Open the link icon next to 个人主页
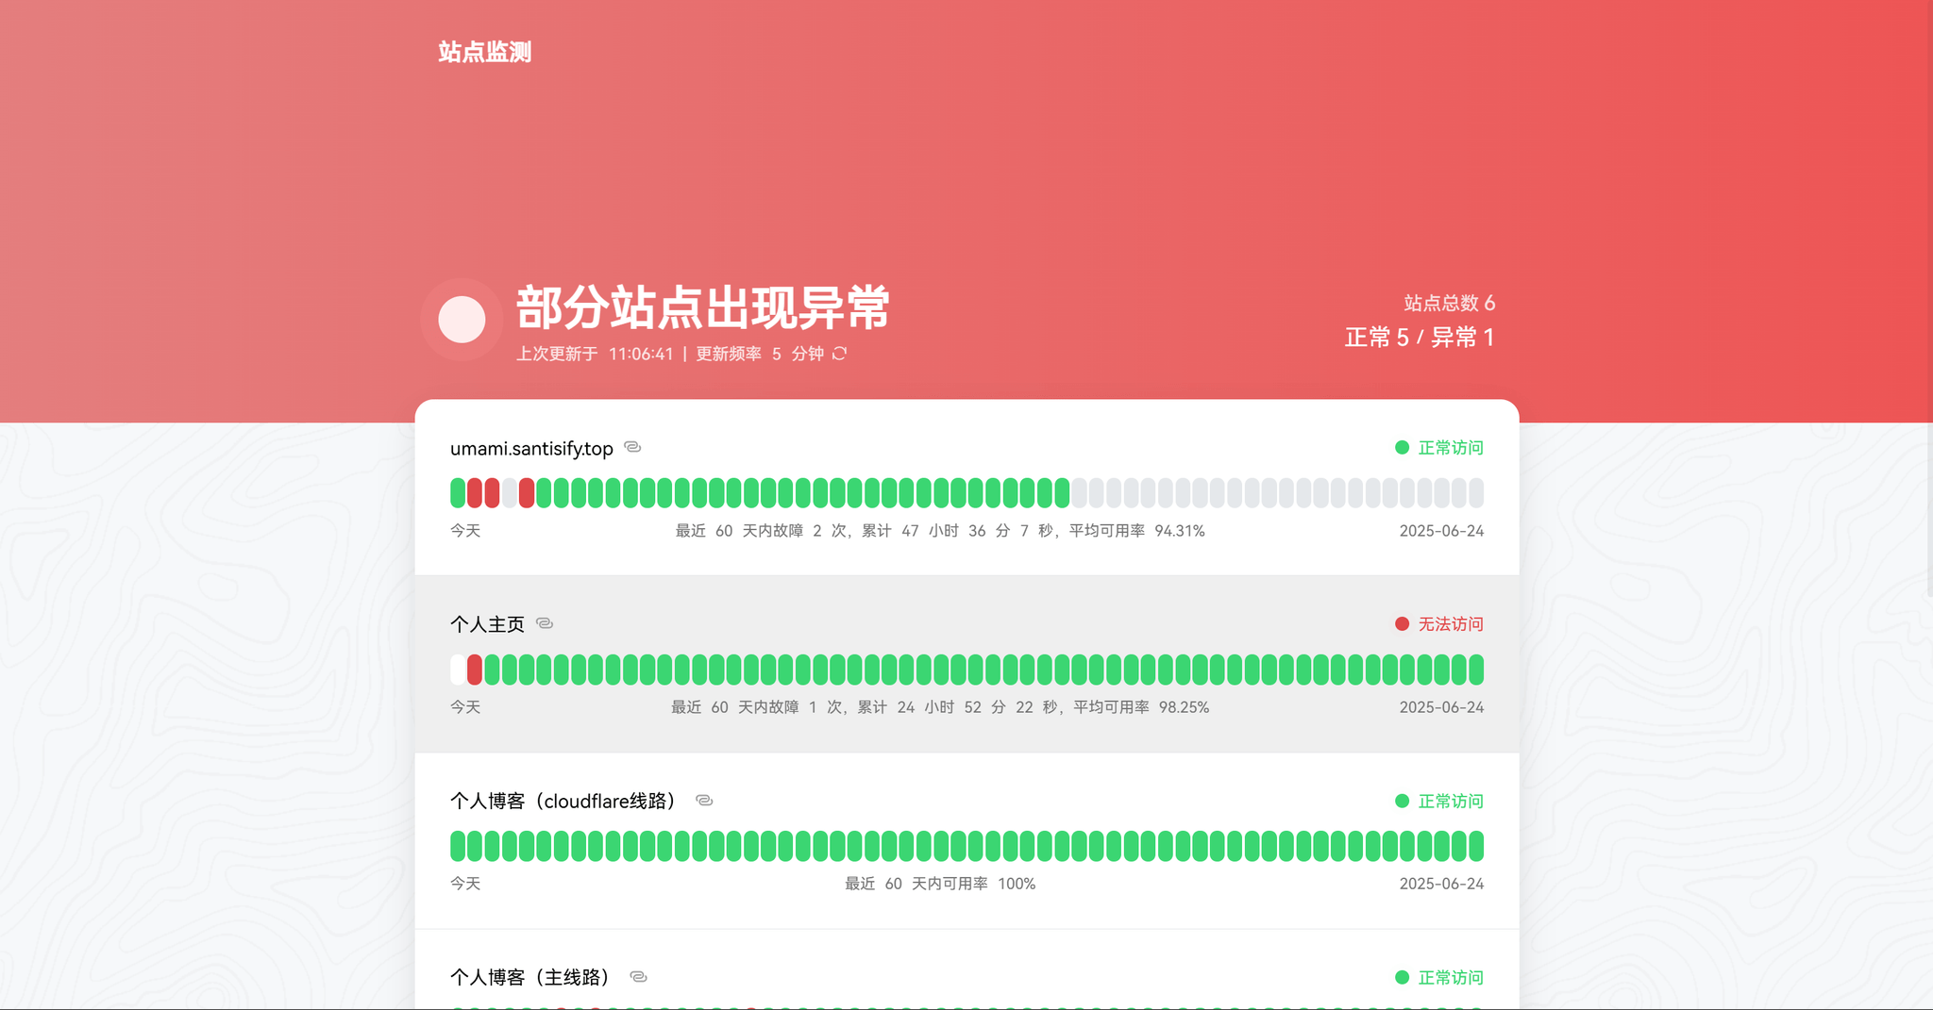The width and height of the screenshot is (1933, 1010). click(545, 623)
